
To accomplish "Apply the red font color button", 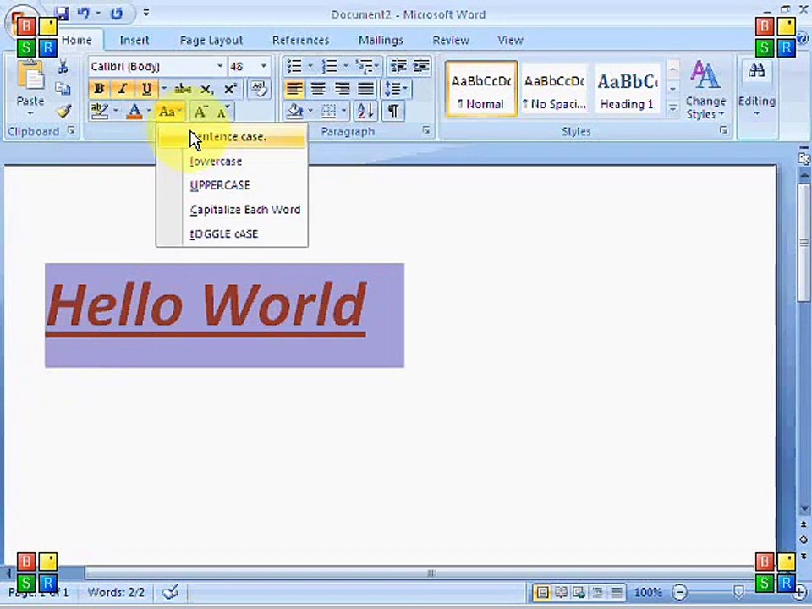I will click(134, 112).
